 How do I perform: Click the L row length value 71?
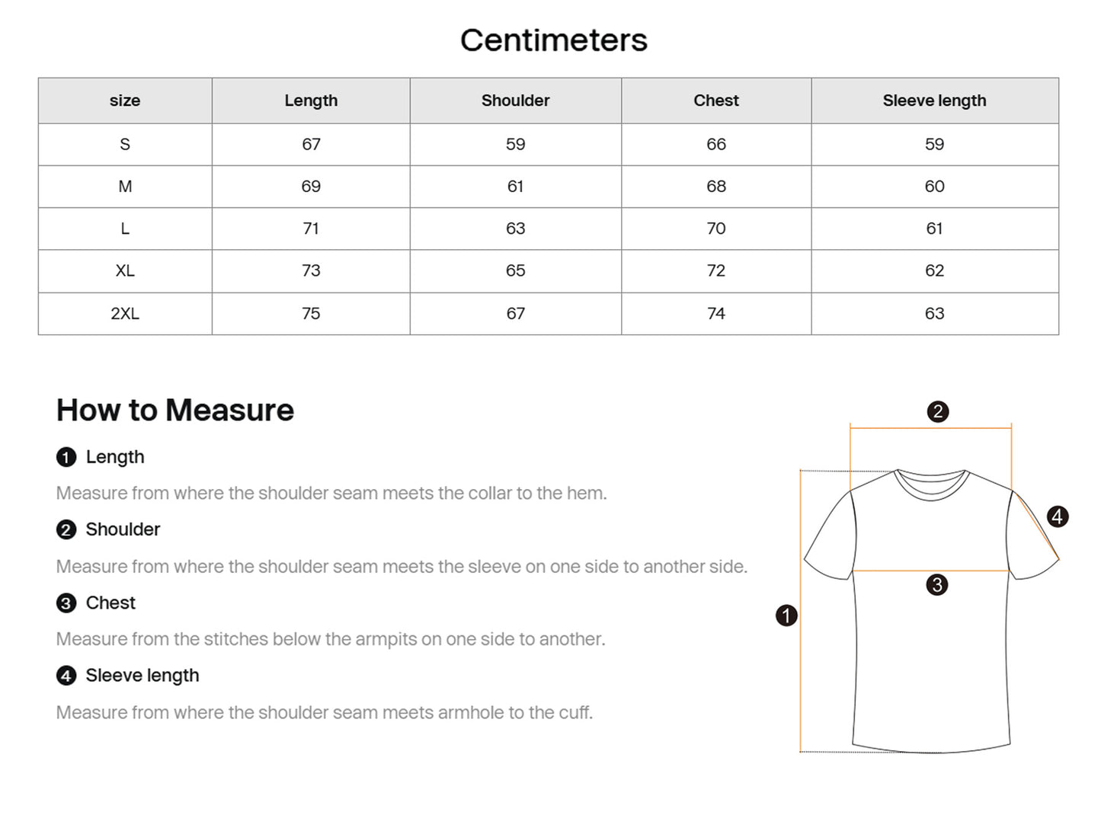click(x=311, y=229)
